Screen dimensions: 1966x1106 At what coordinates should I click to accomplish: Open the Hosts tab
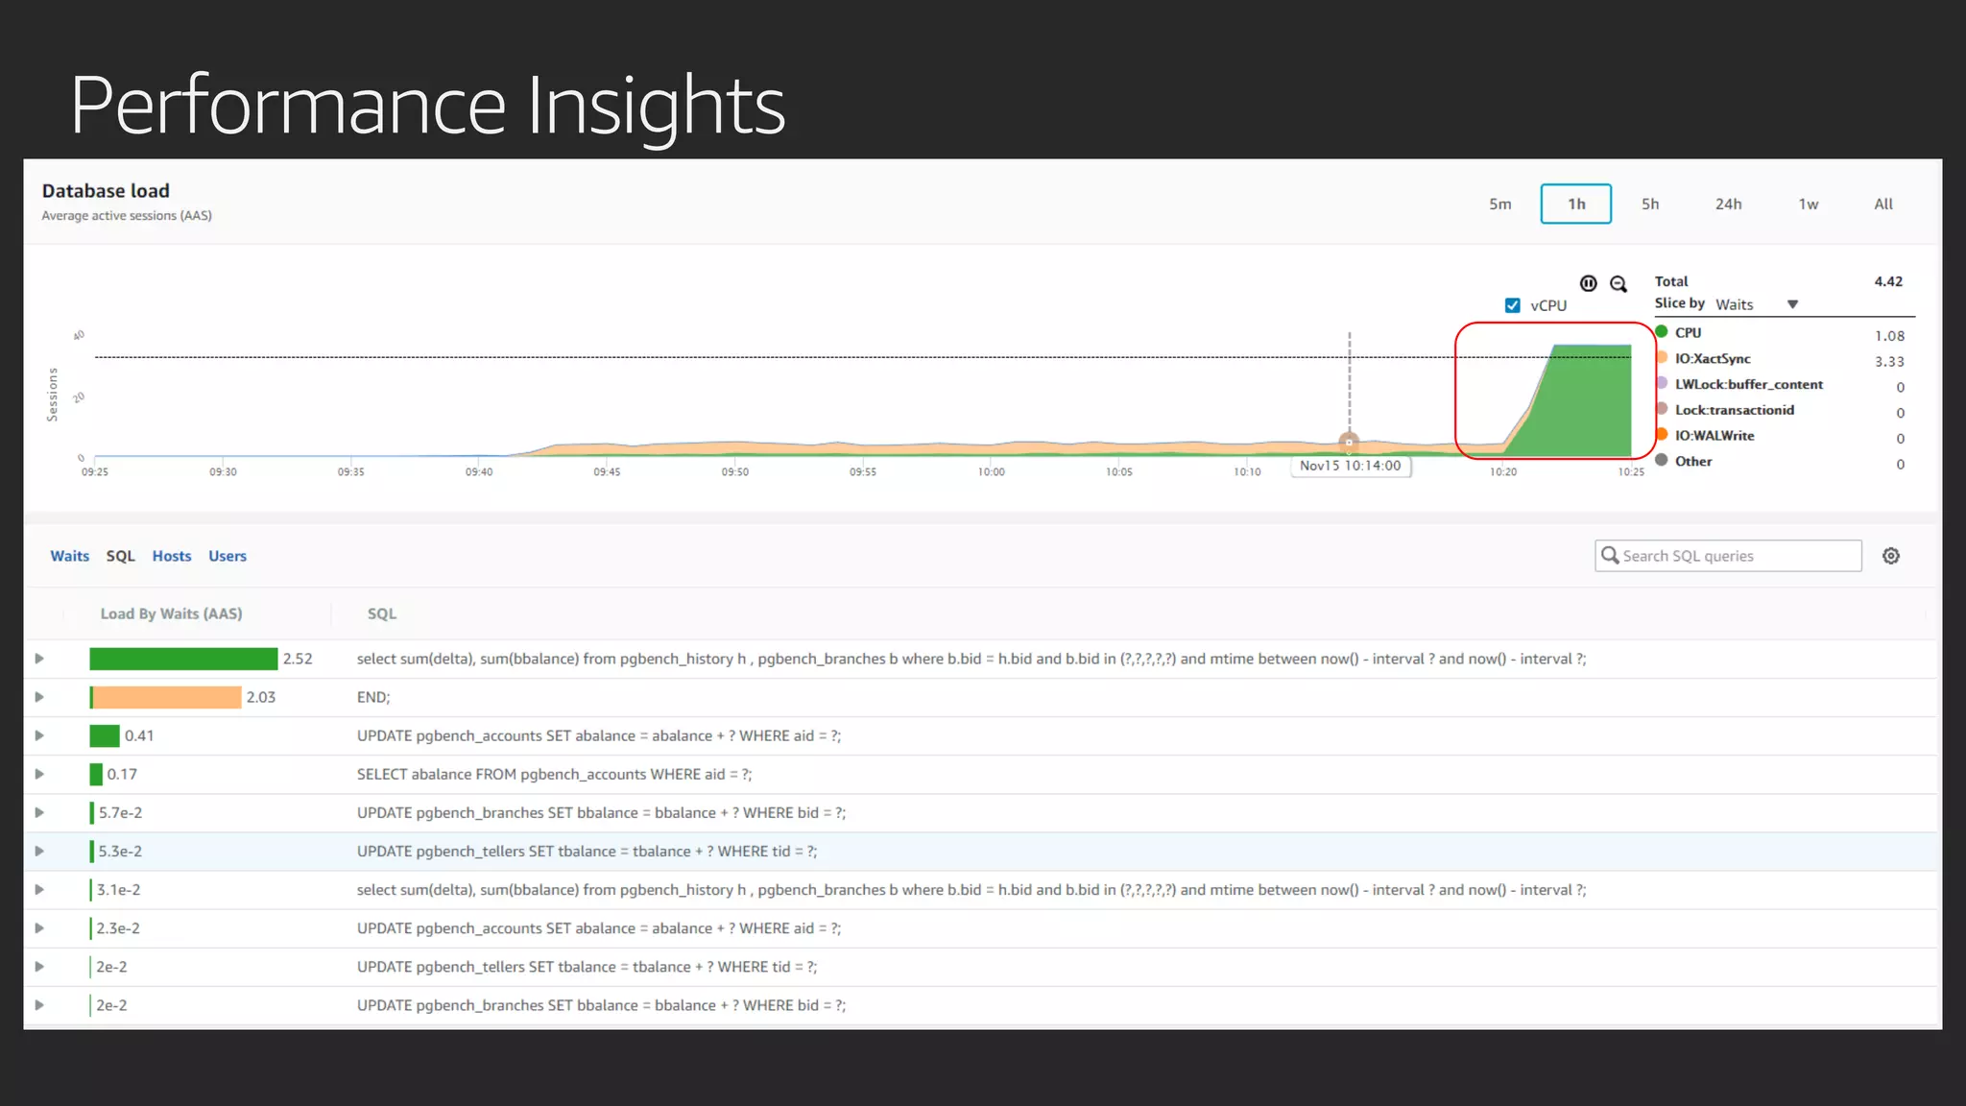(172, 556)
